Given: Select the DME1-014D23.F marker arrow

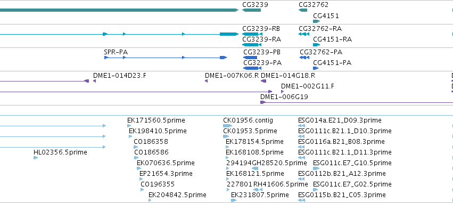Looking at the screenshot, I should [x=94, y=81].
